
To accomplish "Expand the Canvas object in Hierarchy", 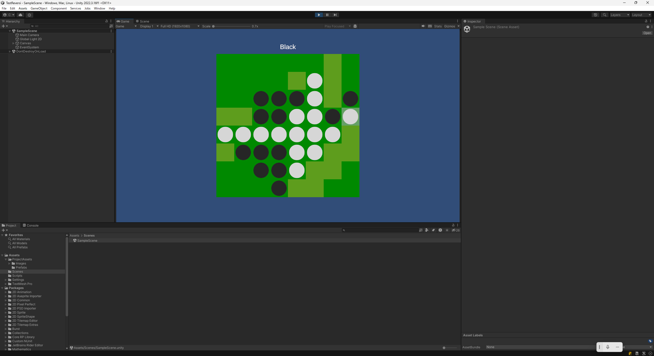I will coord(14,43).
